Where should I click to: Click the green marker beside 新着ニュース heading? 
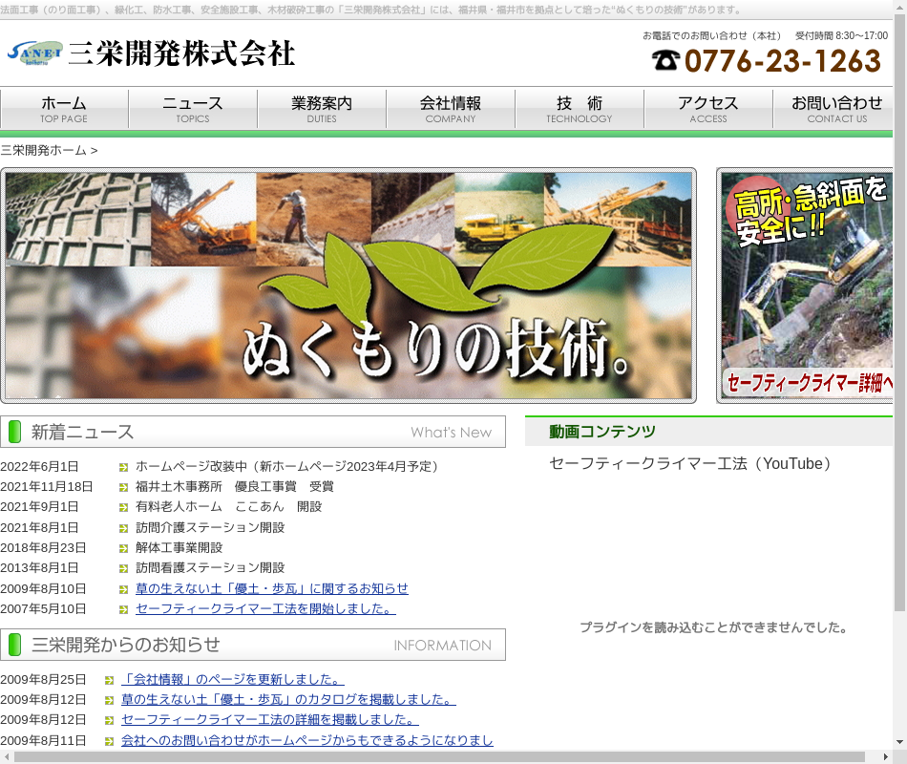pyautogui.click(x=14, y=432)
